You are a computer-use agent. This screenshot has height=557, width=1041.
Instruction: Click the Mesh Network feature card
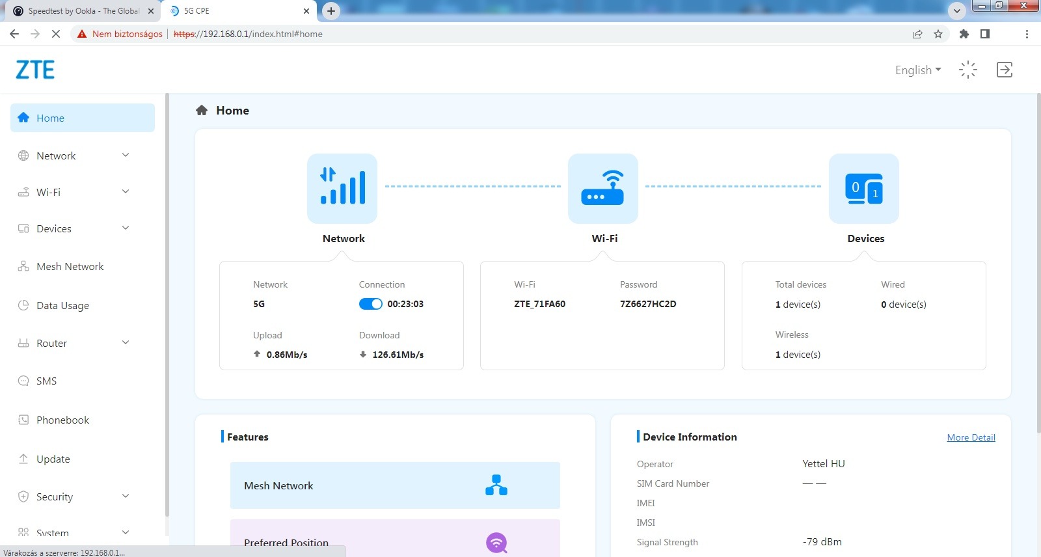click(x=395, y=485)
